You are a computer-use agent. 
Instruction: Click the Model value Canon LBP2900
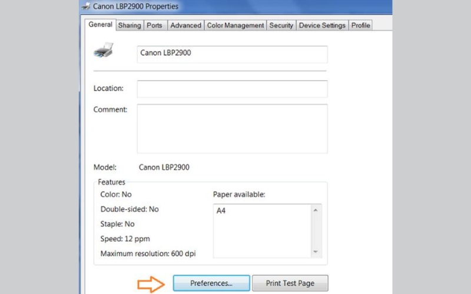(x=164, y=168)
